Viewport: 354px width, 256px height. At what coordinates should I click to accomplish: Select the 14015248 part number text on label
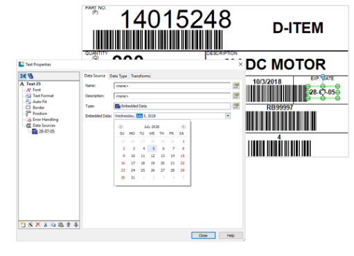coord(176,19)
